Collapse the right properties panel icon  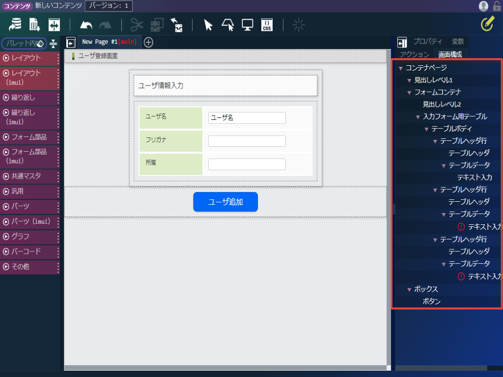click(x=402, y=42)
